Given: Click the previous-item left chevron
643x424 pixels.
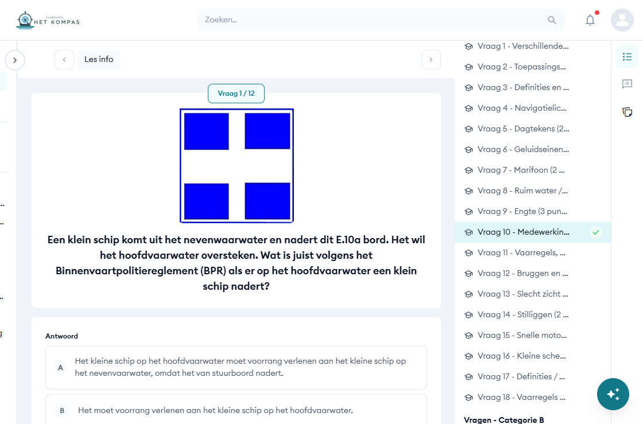Looking at the screenshot, I should (64, 59).
